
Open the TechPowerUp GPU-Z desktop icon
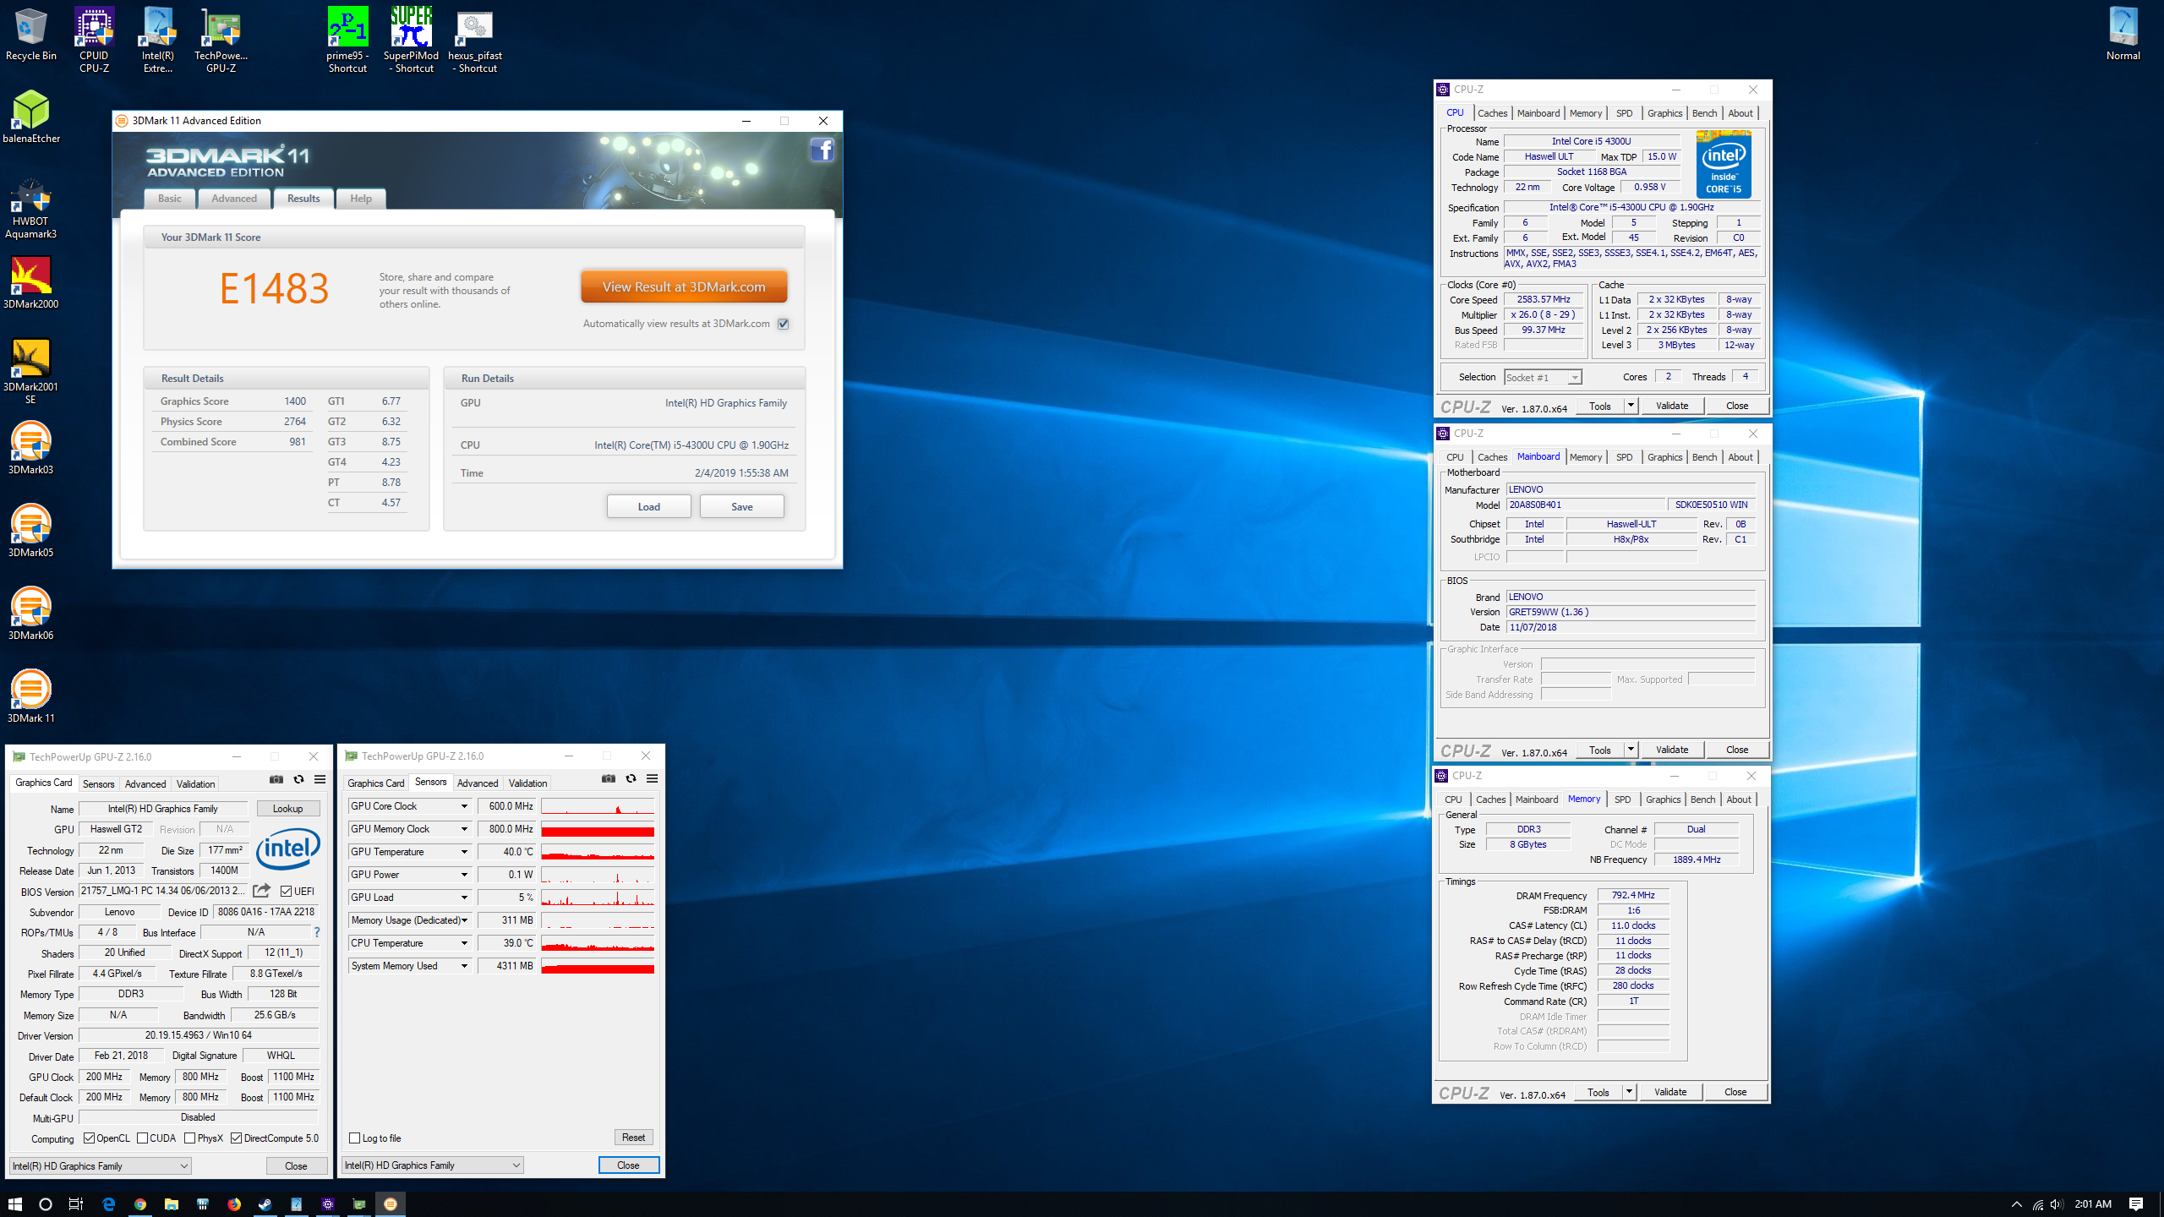click(x=221, y=39)
